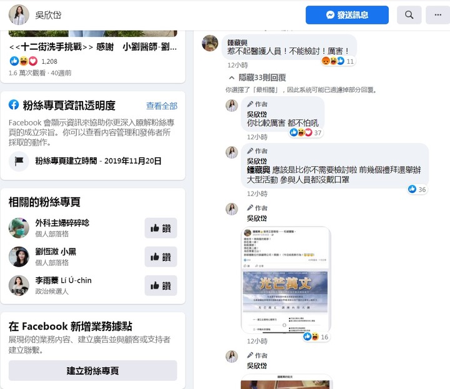Like the 外科主婦碎碎唸 page
Image resolution: width=450 pixels, height=389 pixels.
[x=161, y=228]
